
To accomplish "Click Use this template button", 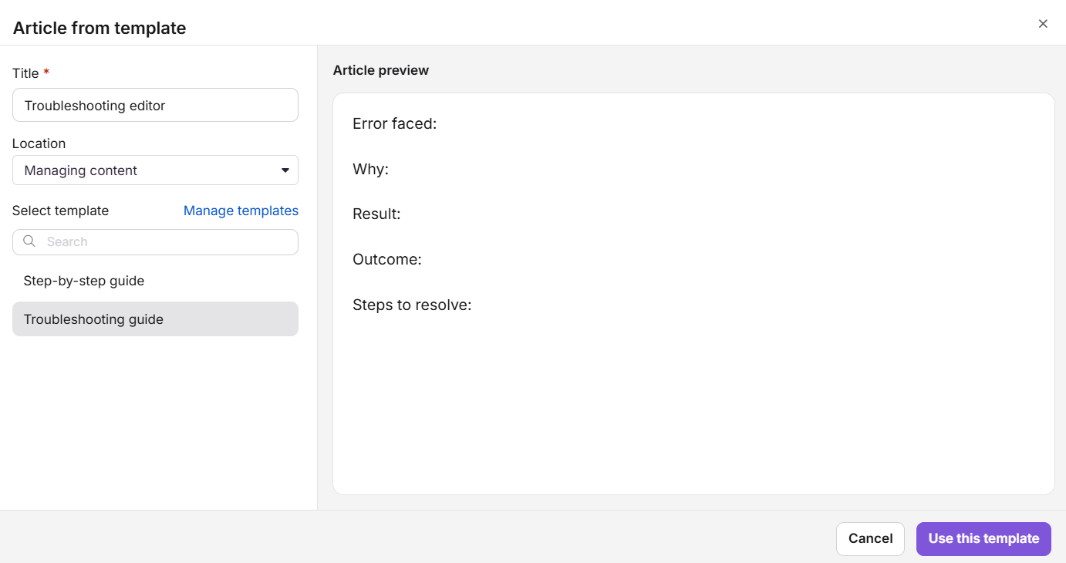I will [x=983, y=539].
